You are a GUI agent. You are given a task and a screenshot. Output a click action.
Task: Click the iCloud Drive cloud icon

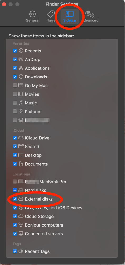(21, 138)
